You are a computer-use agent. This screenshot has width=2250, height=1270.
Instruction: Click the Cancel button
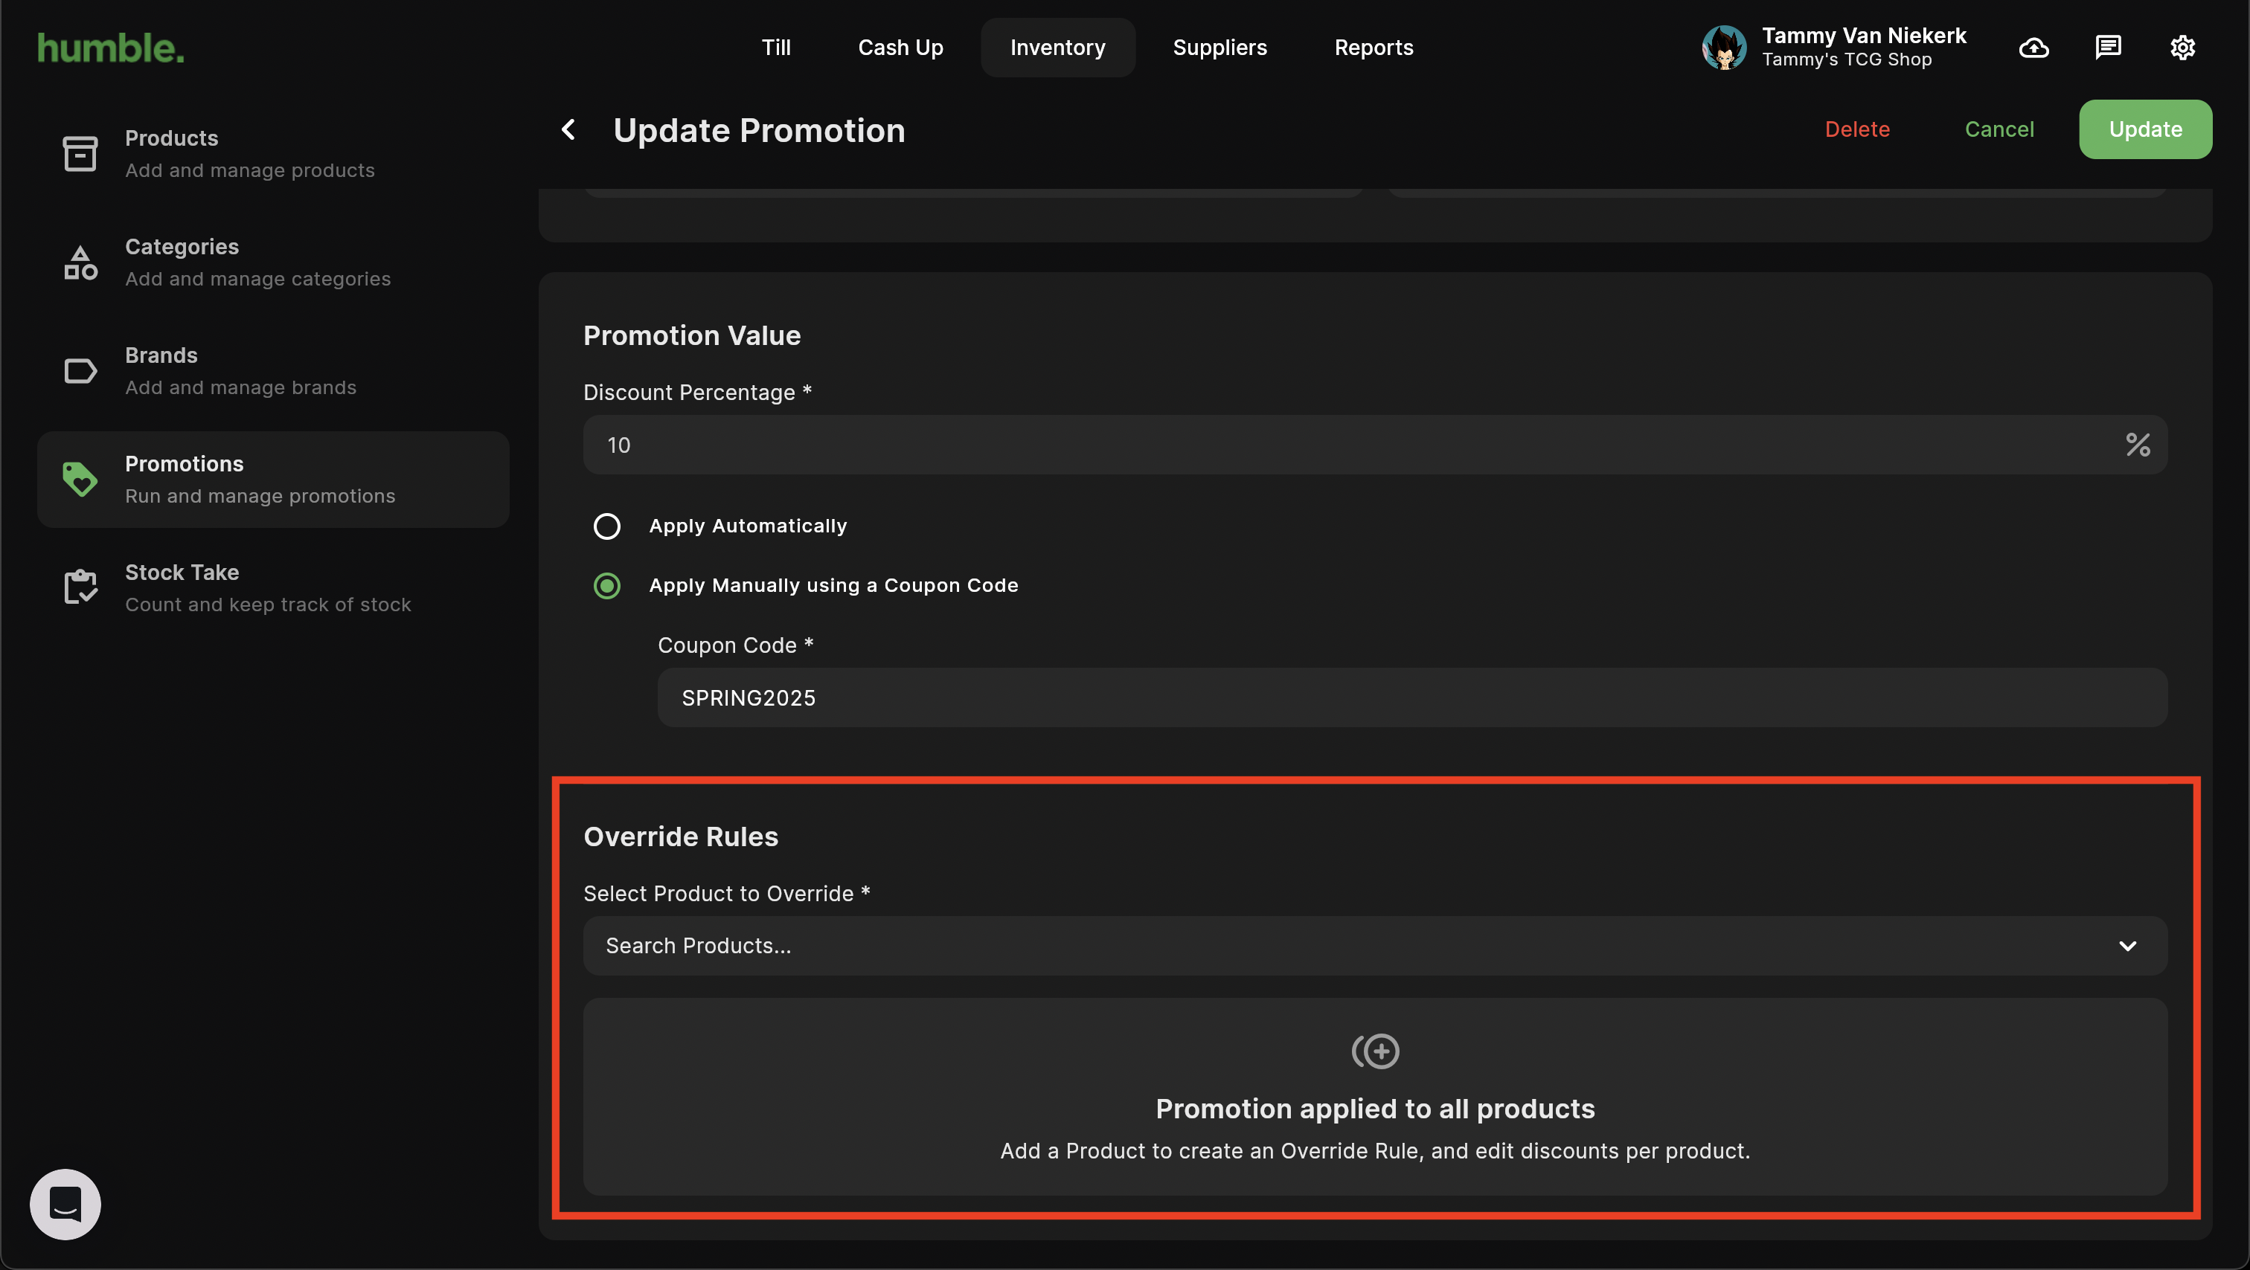[1999, 129]
